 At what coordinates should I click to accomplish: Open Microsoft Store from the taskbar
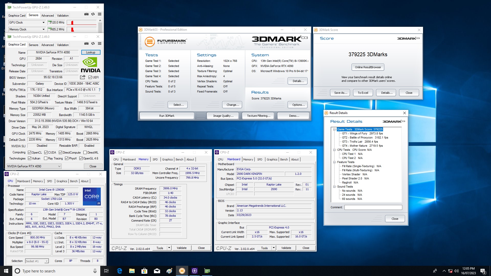(144, 271)
